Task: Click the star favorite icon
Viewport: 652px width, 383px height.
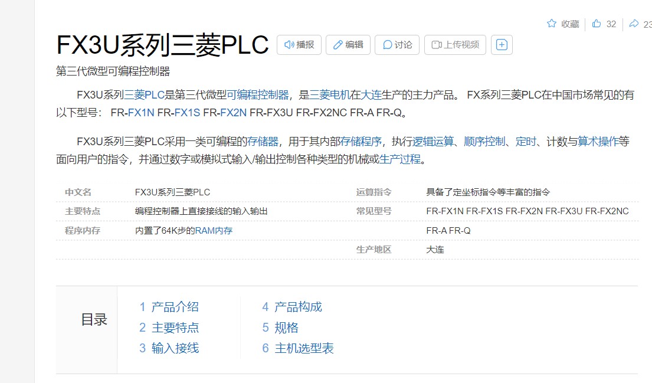Action: [x=551, y=23]
